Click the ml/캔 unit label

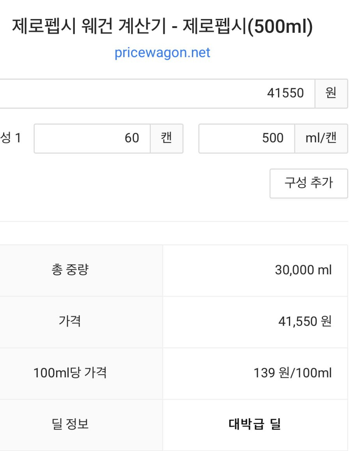[321, 138]
